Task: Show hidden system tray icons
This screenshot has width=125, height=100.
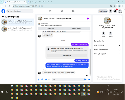Action: pos(106,92)
